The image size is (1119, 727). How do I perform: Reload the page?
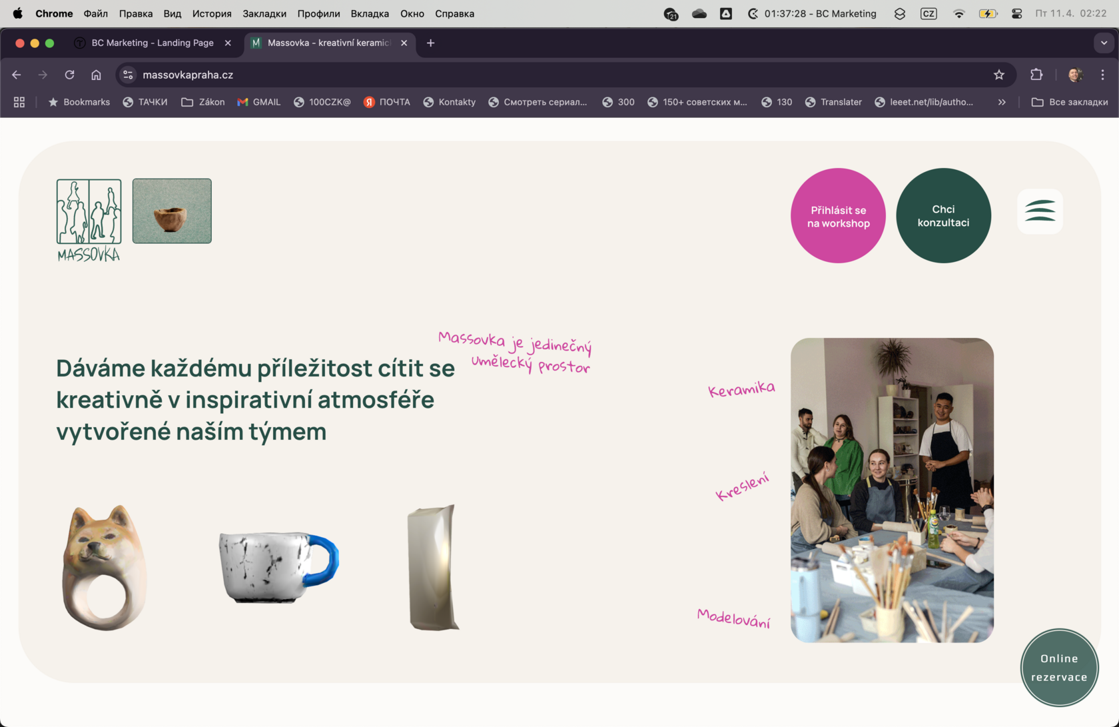point(69,75)
